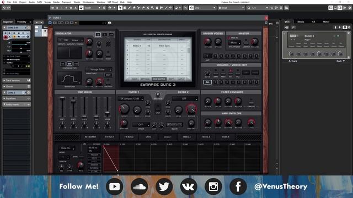This screenshot has height=198, width=353.
Task: Open the File menu
Action: 9,2
